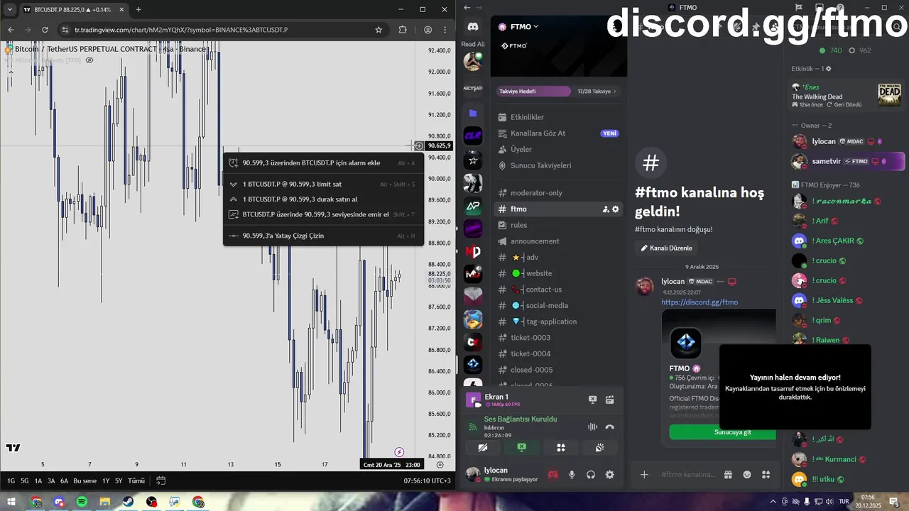Set chart range to 5G

(24, 481)
